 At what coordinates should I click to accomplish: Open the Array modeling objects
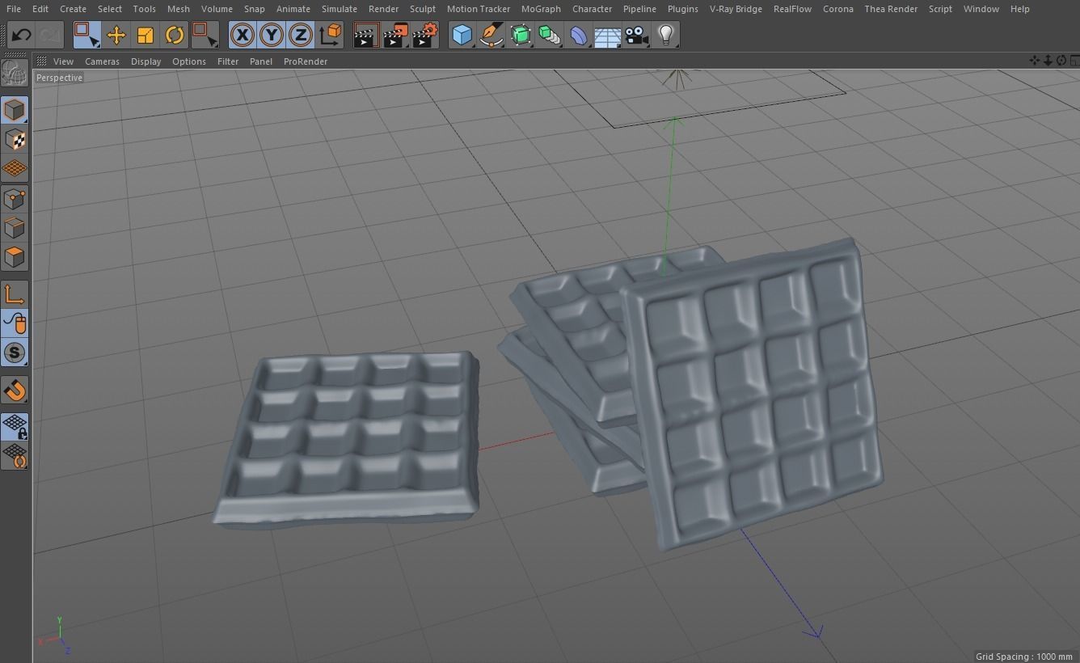tap(550, 35)
